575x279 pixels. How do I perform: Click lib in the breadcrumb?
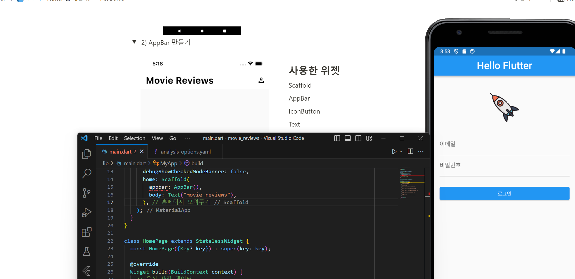click(x=106, y=163)
